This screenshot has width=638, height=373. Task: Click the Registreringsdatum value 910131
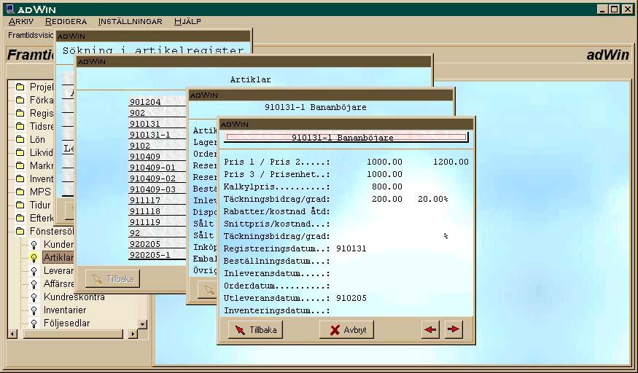[351, 248]
